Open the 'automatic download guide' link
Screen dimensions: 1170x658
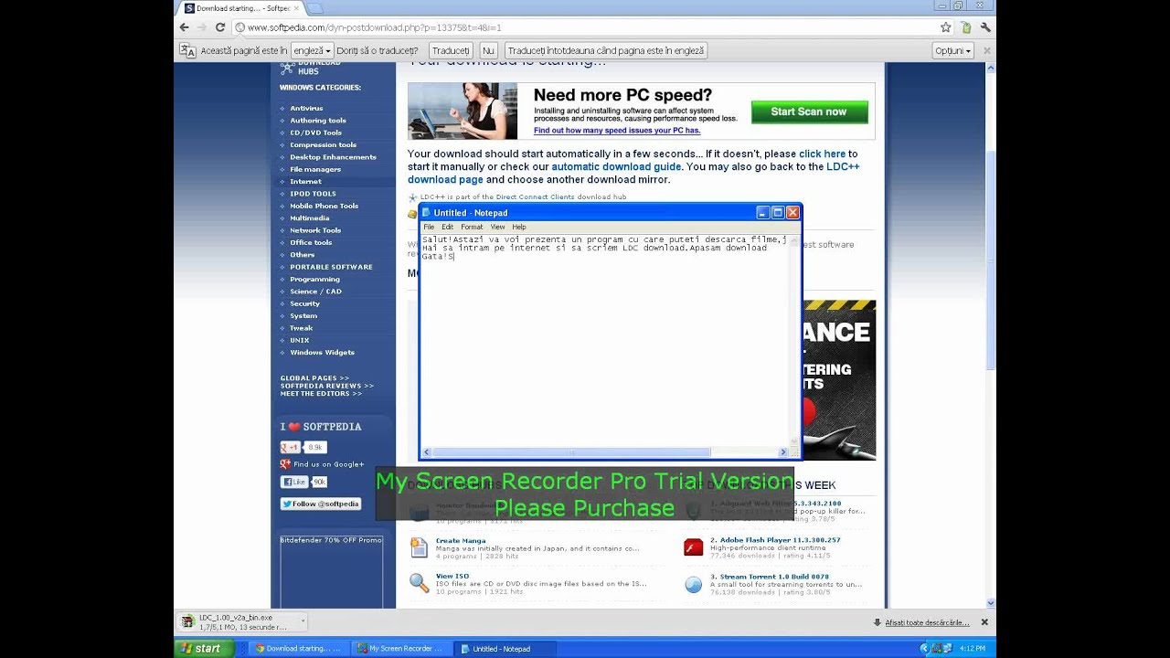click(616, 166)
